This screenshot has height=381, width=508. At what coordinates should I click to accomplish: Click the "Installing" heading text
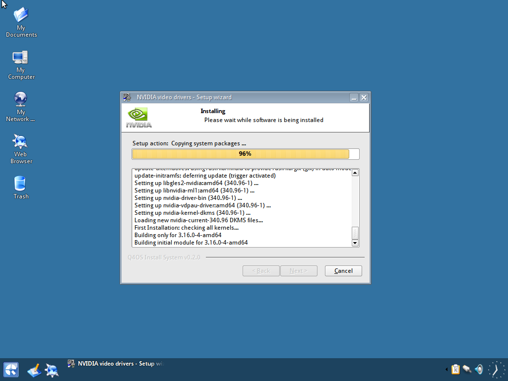point(213,111)
